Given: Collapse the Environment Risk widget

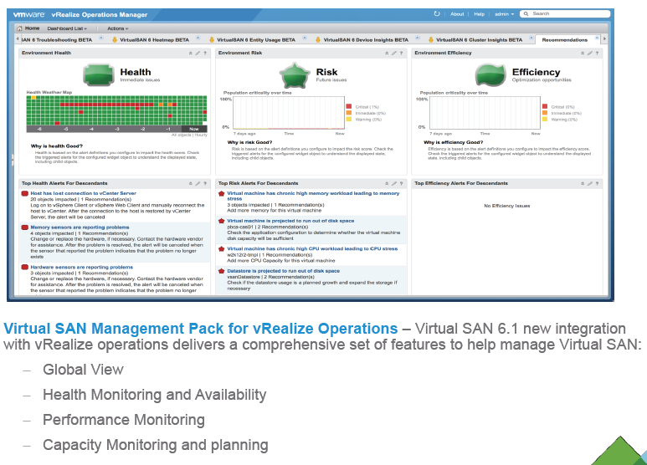Looking at the screenshot, I should coord(387,54).
